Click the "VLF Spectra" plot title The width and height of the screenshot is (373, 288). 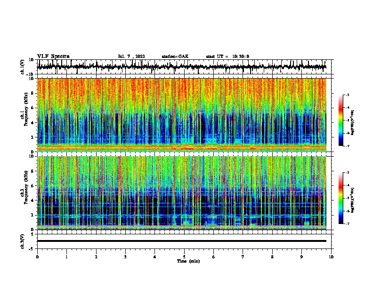54,56
